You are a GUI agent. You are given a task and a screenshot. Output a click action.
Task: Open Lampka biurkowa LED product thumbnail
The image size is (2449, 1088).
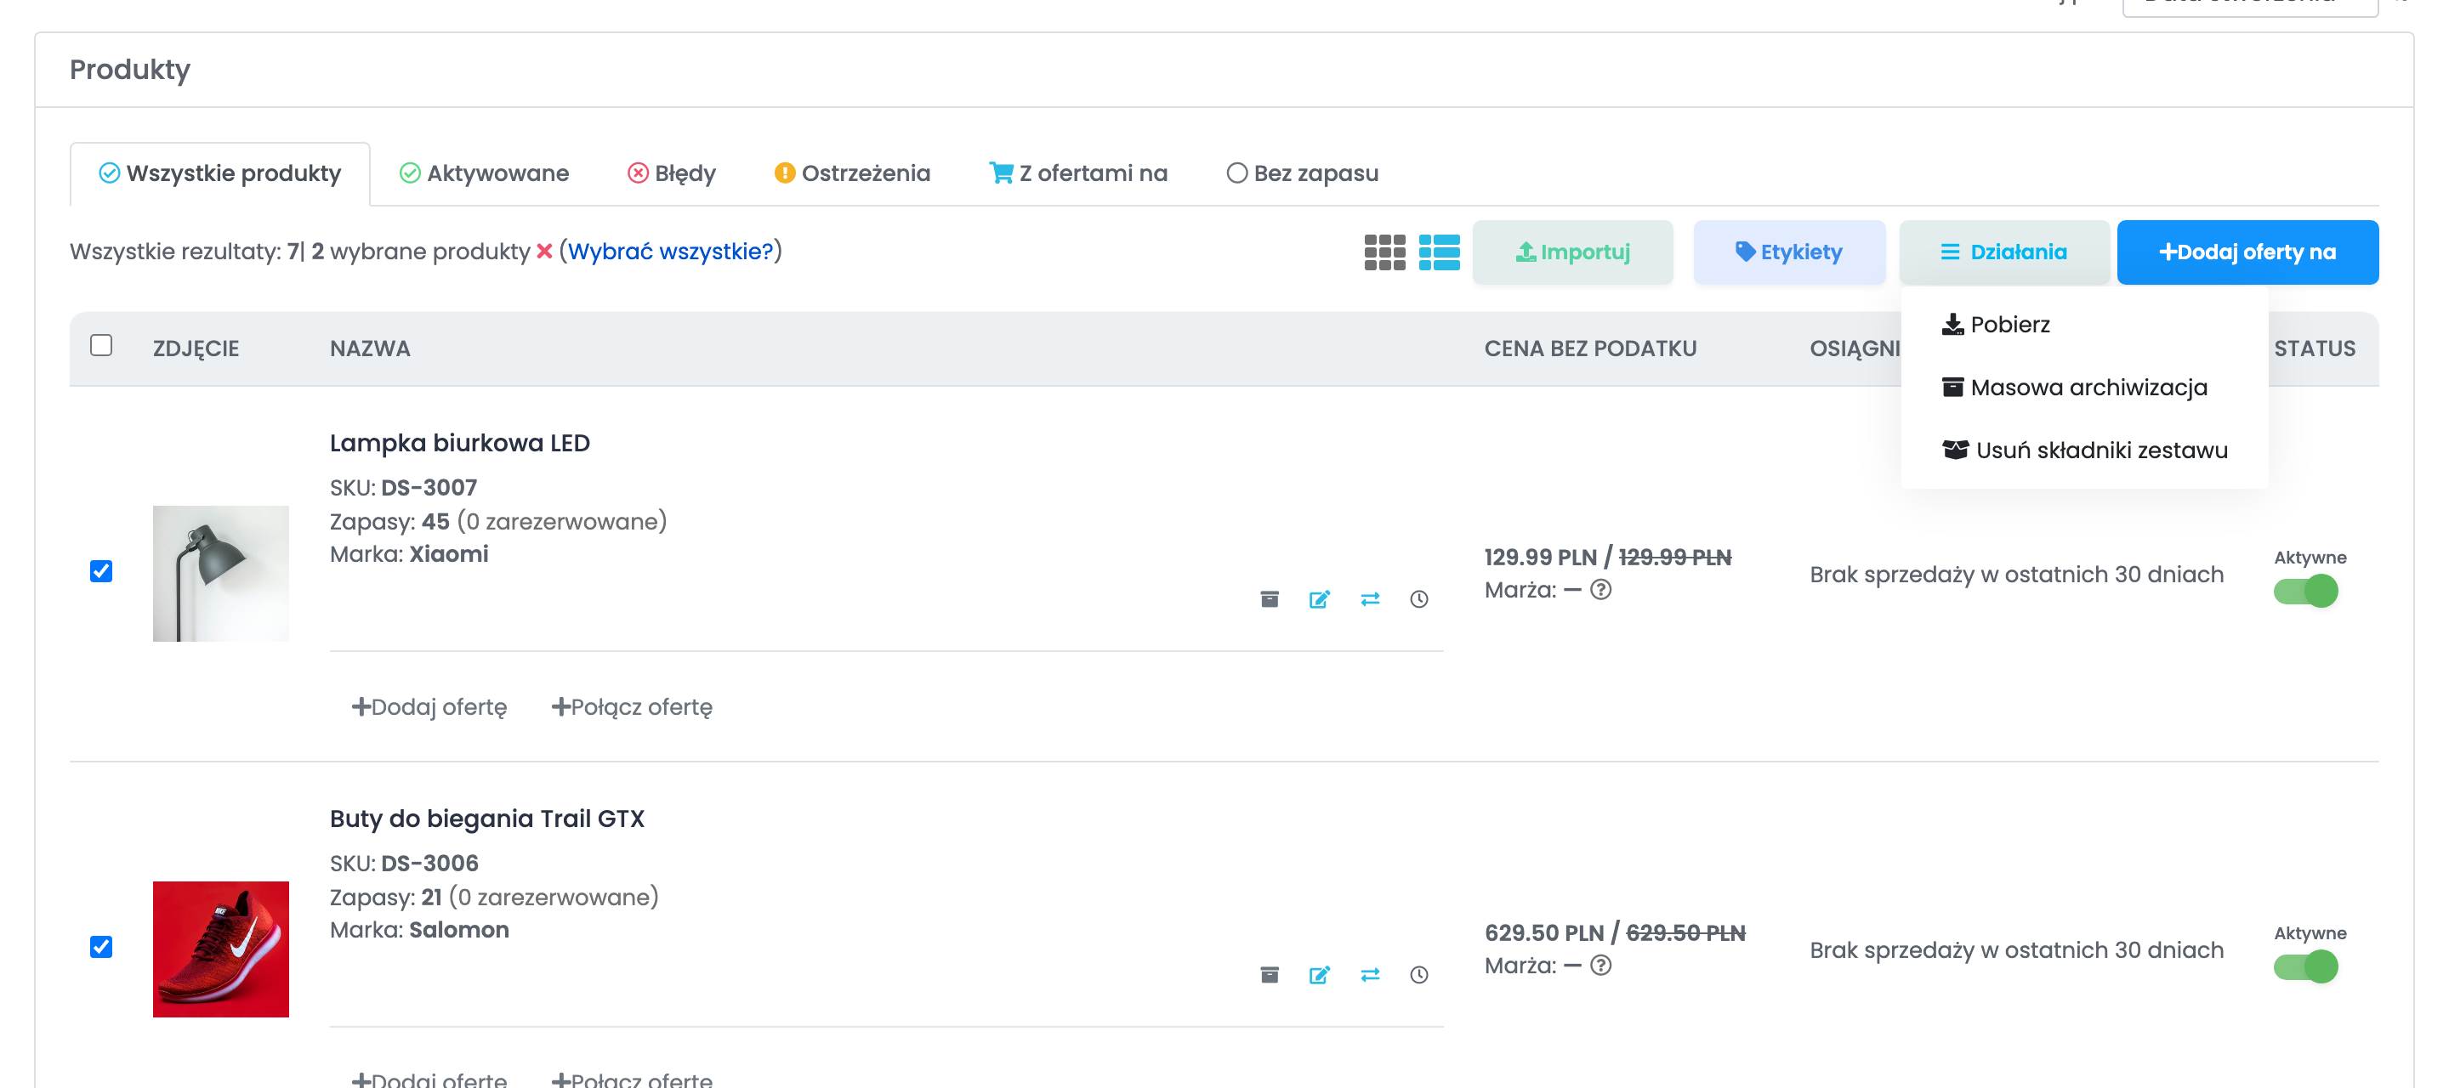[x=220, y=573]
